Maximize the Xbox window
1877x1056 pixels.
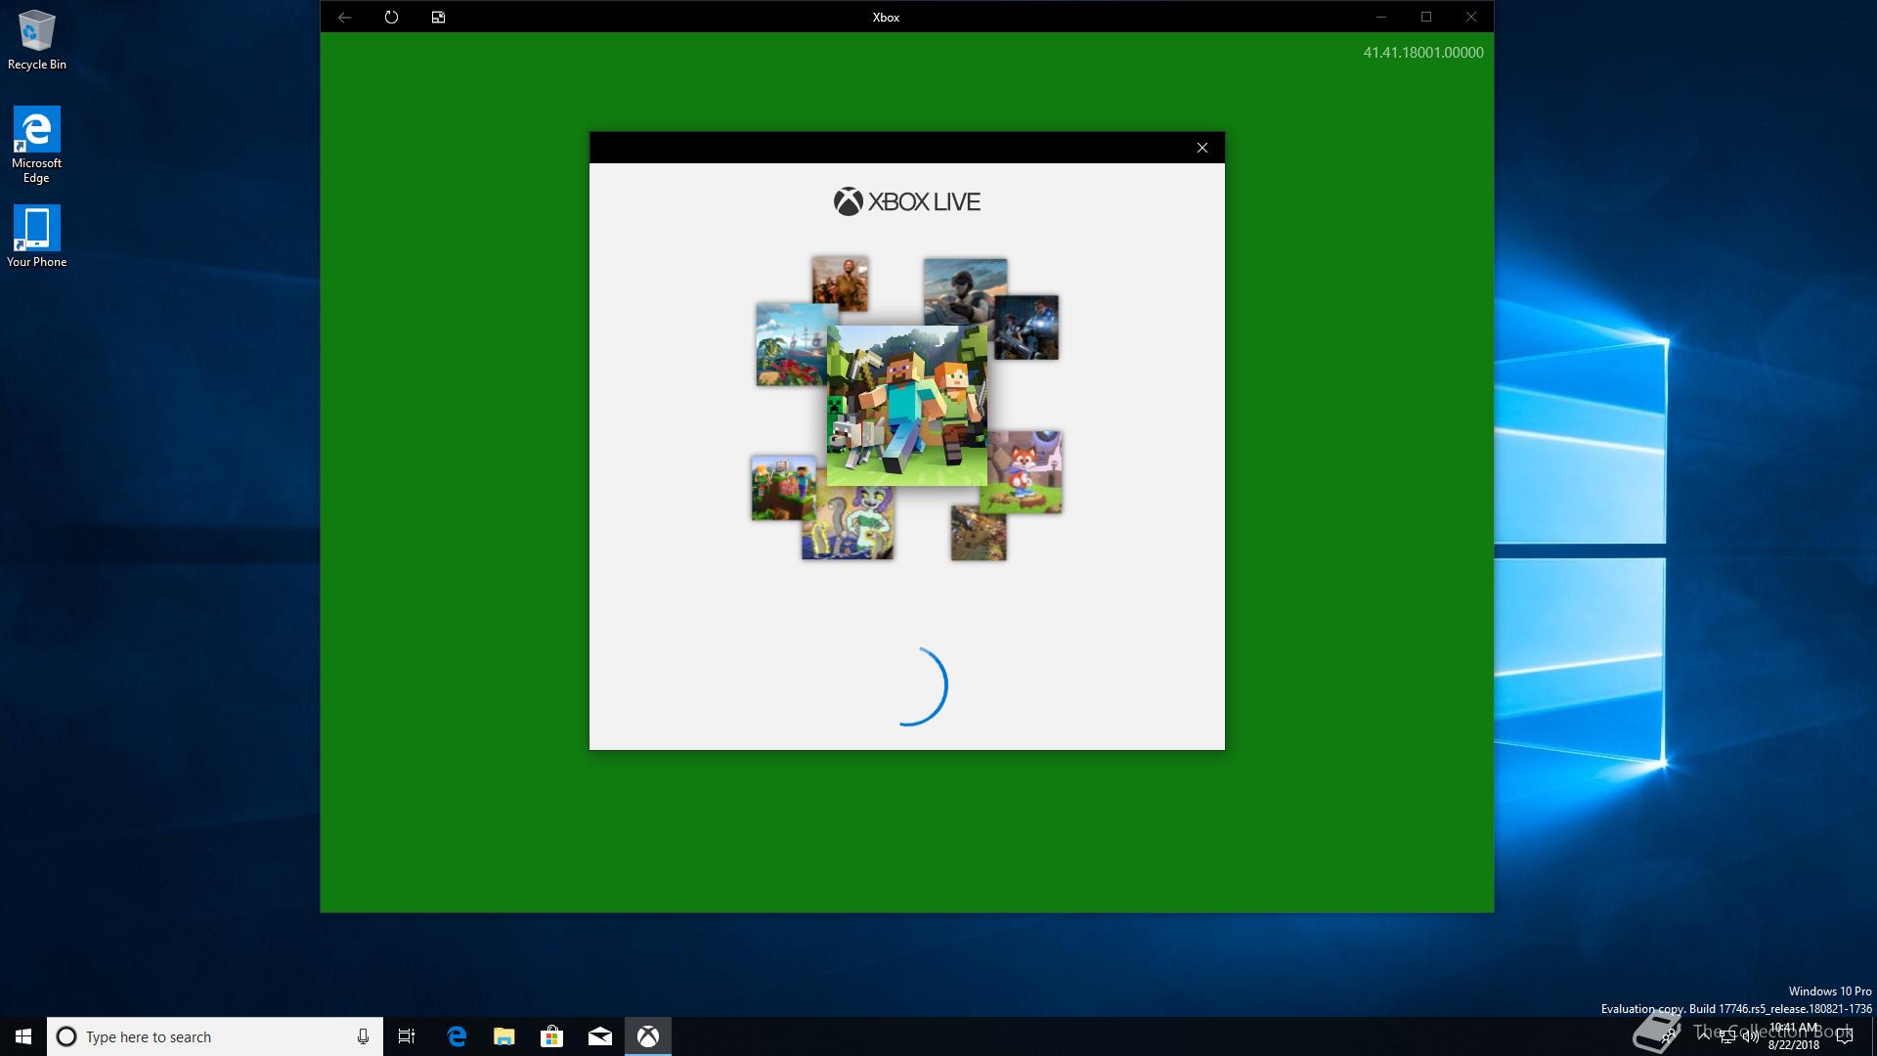tap(1426, 17)
